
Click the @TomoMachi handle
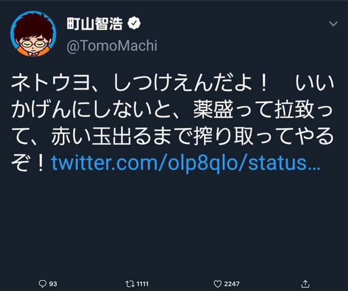[112, 46]
